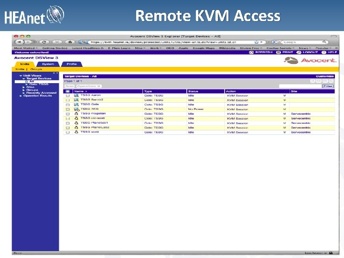Open the Google Maps bookmark
This screenshot has height=258, width=344.
[204, 48]
